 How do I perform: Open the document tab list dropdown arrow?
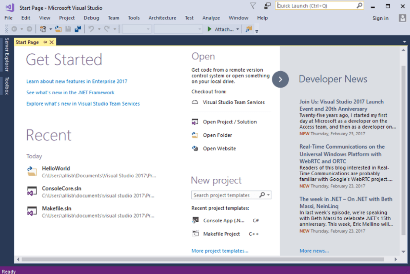405,42
